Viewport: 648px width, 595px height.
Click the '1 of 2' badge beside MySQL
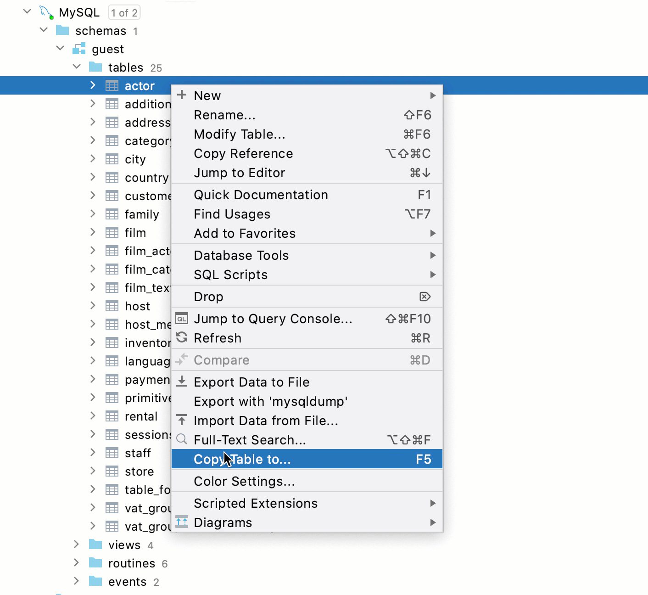point(123,12)
